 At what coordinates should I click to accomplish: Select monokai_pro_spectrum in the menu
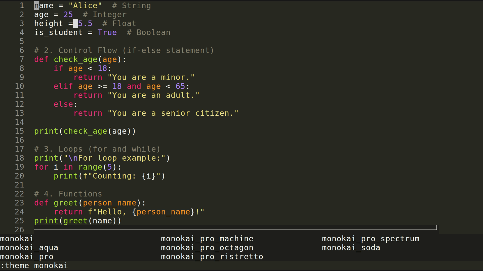pos(370,238)
